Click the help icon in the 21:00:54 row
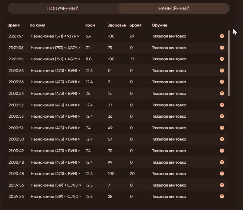243x210 pixels. (x=222, y=93)
